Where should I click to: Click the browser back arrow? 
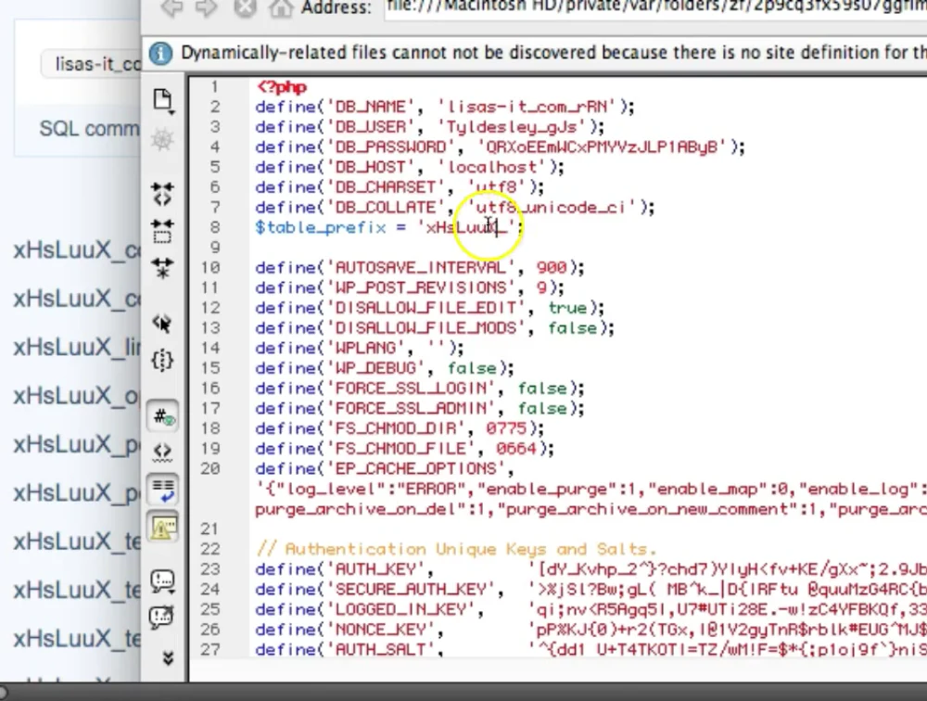coord(172,7)
